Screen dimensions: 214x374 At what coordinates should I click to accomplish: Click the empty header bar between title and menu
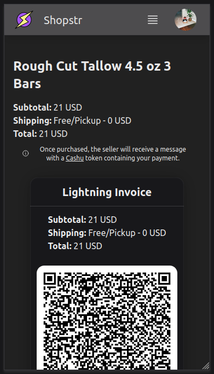(x=114, y=20)
